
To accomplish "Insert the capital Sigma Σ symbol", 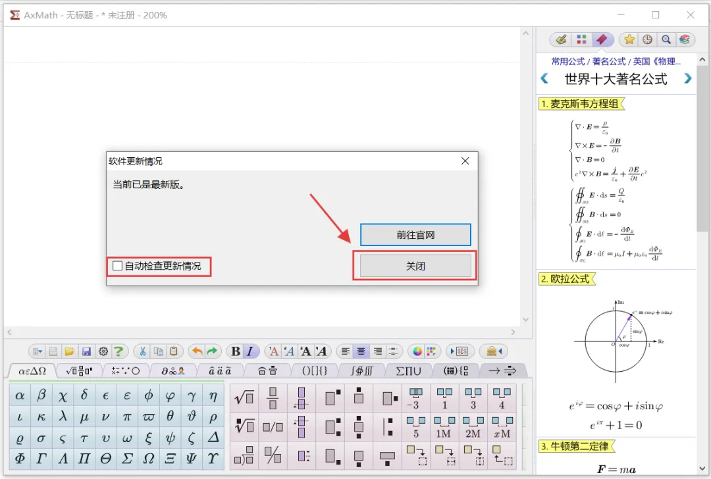I will pyautogui.click(x=128, y=459).
